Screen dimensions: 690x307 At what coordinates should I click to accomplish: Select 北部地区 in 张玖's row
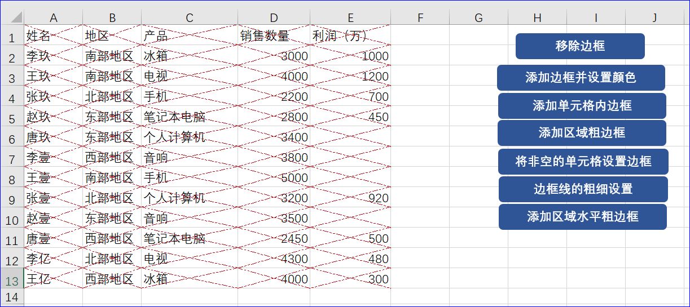point(112,96)
